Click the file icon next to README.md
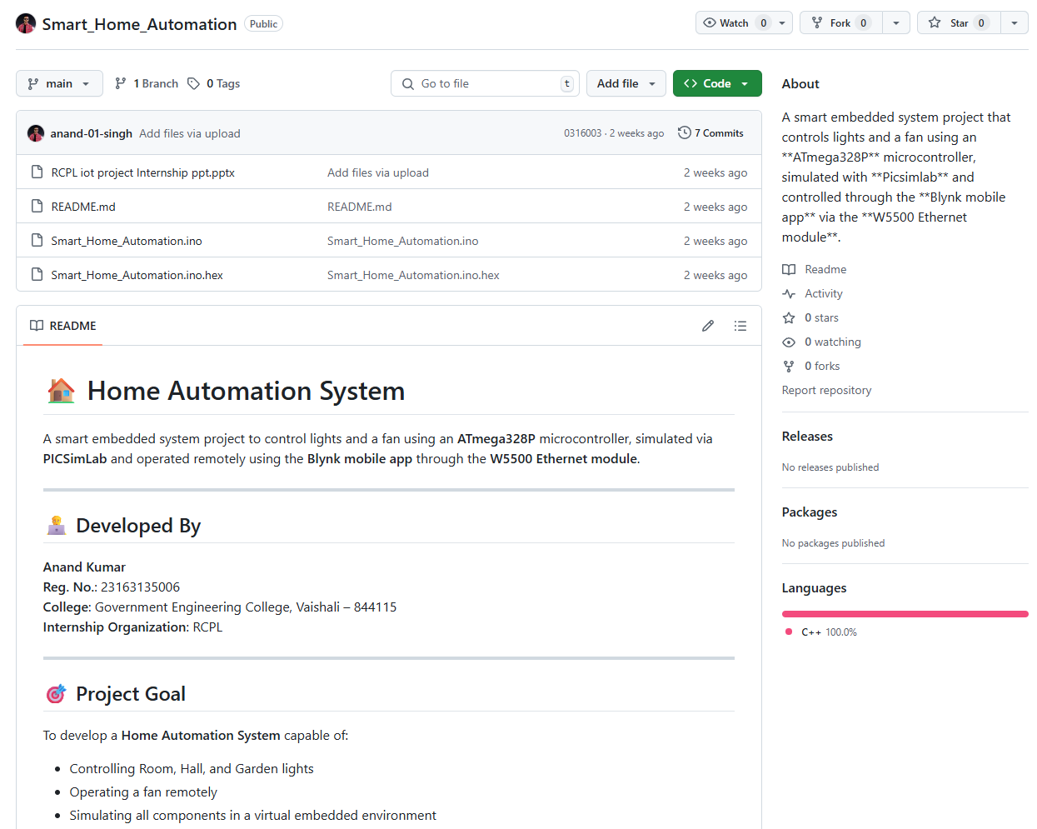This screenshot has height=829, width=1037. point(37,206)
